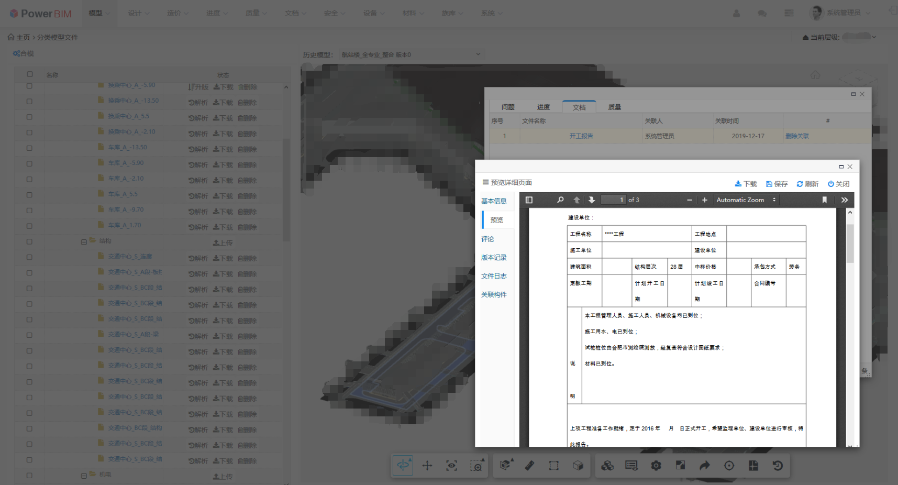The image size is (898, 485).
Task: Tick the checkbox for 交通中心_S_连廊 row
Action: pyautogui.click(x=29, y=257)
